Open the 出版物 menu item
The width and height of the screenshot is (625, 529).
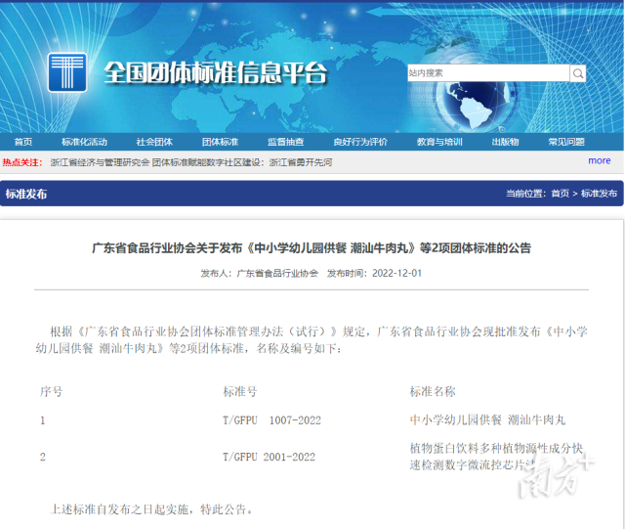pyautogui.click(x=505, y=142)
